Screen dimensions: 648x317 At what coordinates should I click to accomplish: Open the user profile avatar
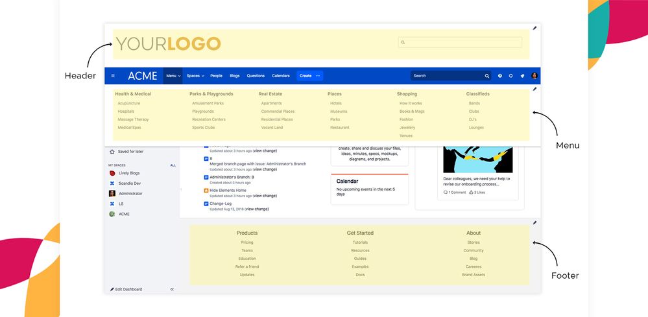pyautogui.click(x=534, y=76)
